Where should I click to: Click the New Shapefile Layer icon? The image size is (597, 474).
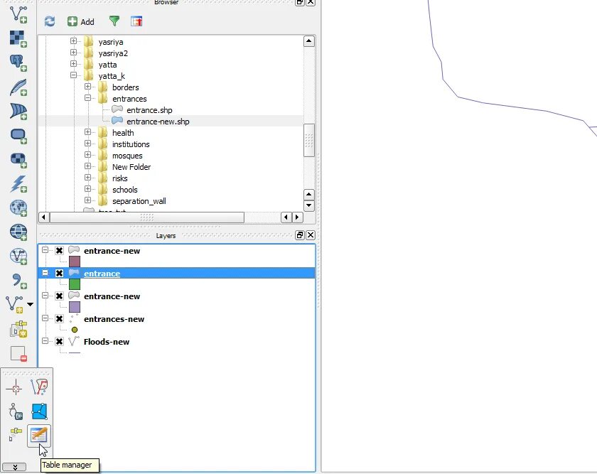click(x=14, y=304)
